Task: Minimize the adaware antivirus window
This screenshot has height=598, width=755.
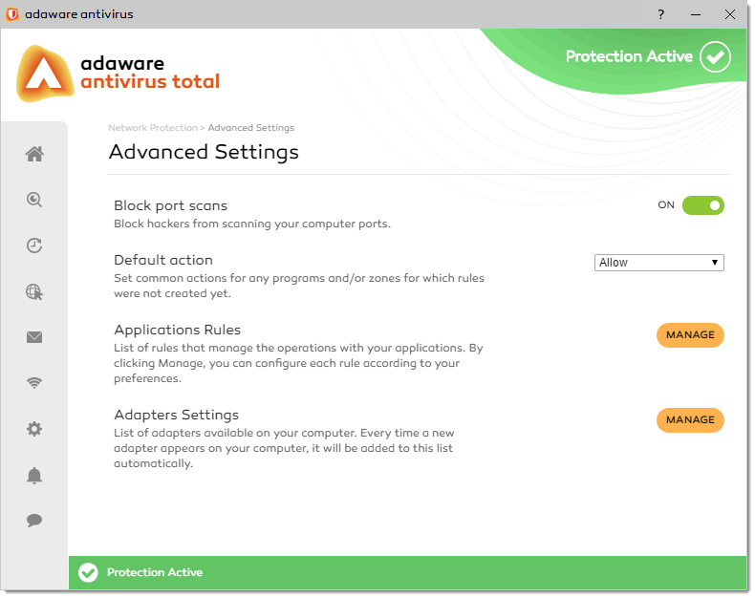Action: [x=696, y=14]
